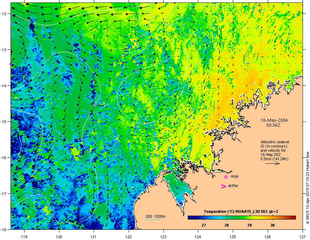Click the longitude axis label 121
This screenshot has height=240, width=310.
94,236
